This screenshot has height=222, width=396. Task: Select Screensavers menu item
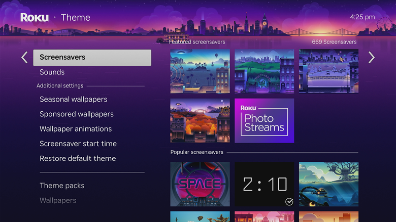coord(92,58)
